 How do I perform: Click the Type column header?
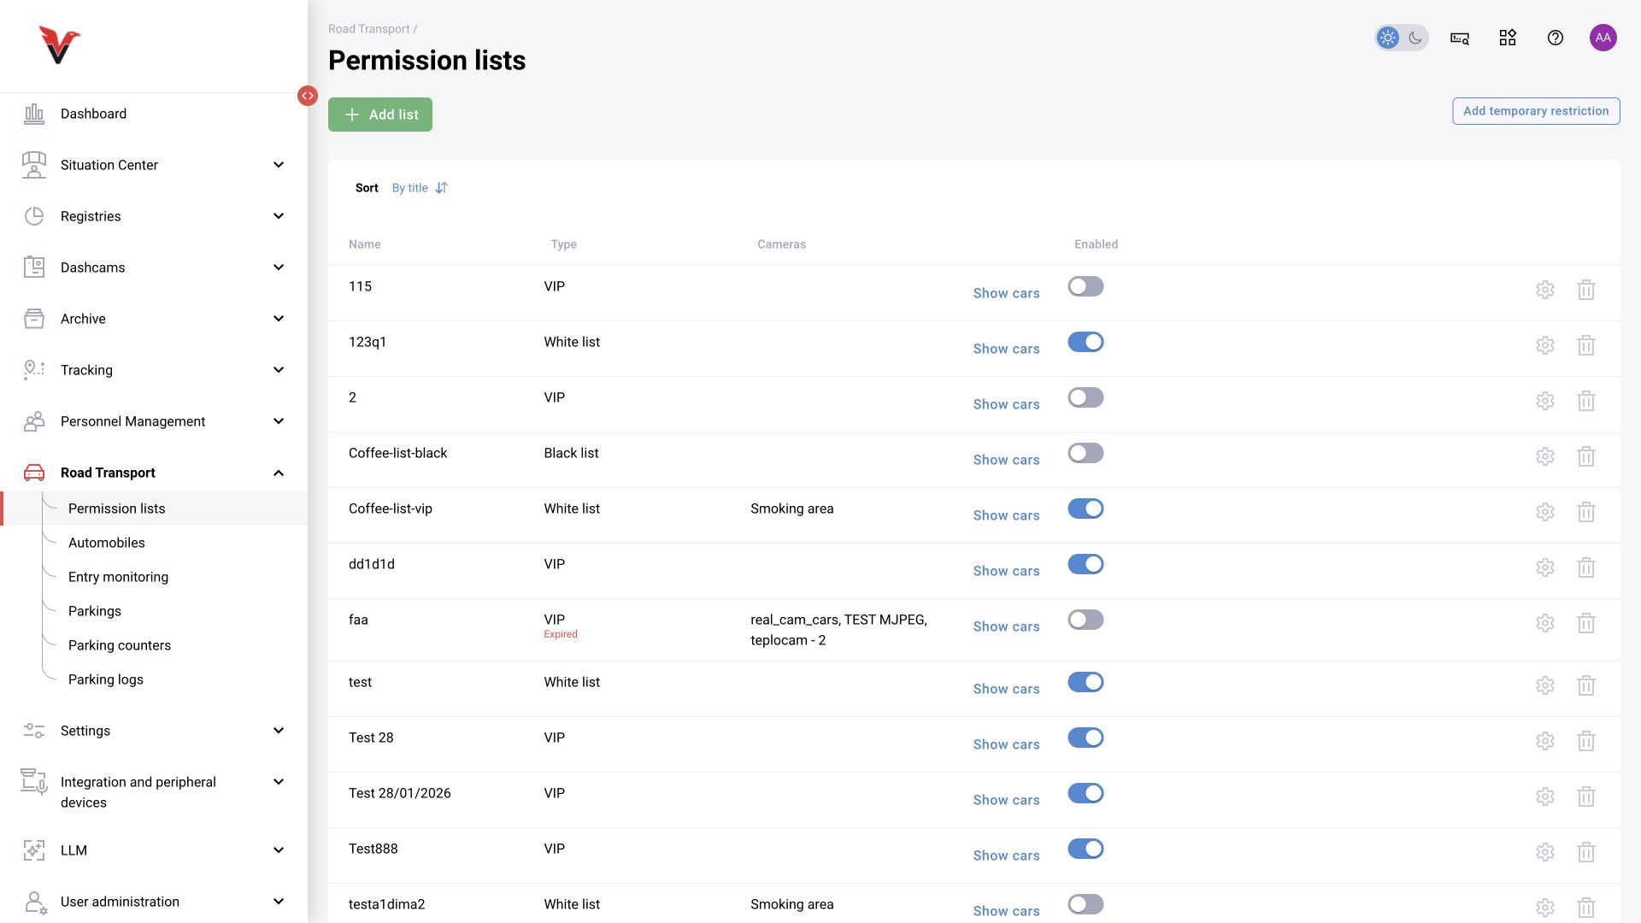(564, 244)
